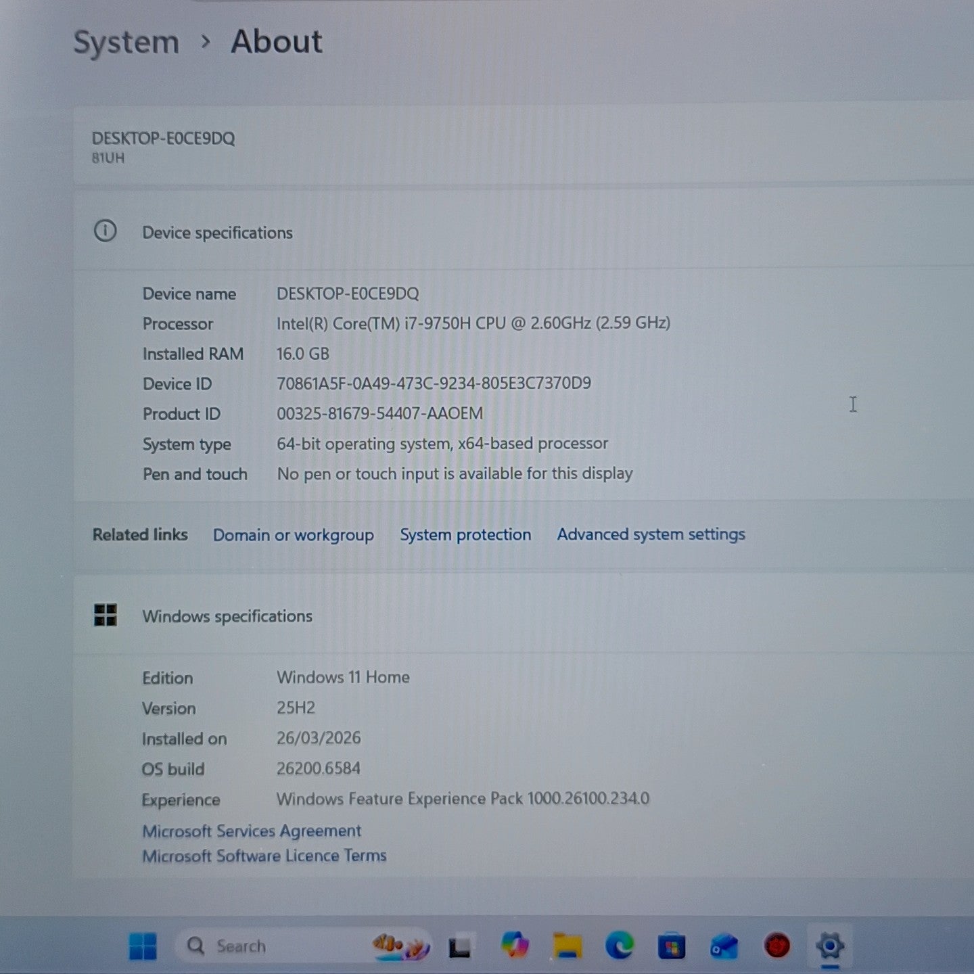Open Microsoft Services Agreement link
The height and width of the screenshot is (974, 974).
pyautogui.click(x=252, y=831)
